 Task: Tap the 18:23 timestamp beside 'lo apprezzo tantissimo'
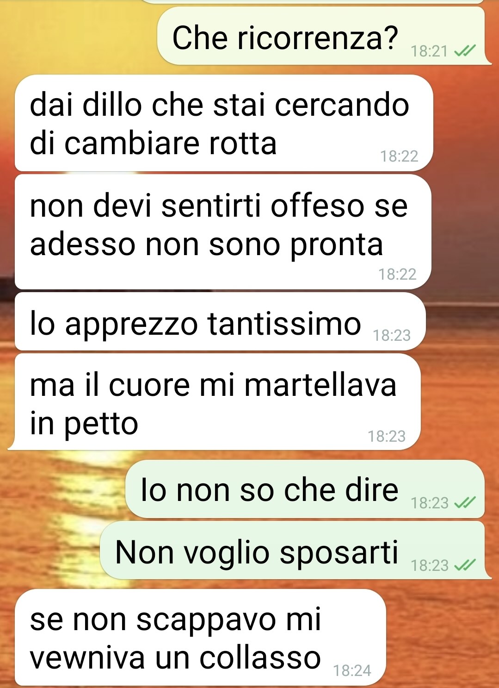pos(392,335)
